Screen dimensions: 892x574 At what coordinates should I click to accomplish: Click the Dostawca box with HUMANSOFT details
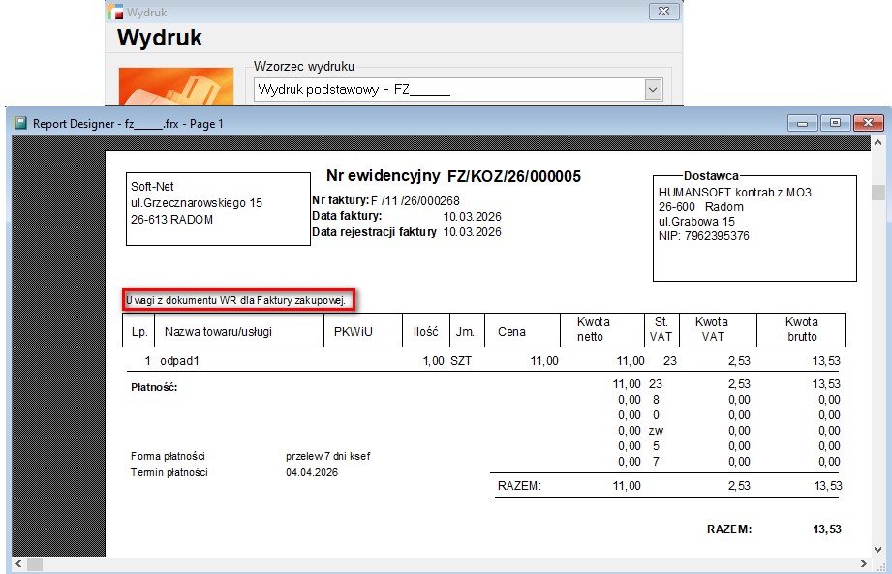pos(754,227)
